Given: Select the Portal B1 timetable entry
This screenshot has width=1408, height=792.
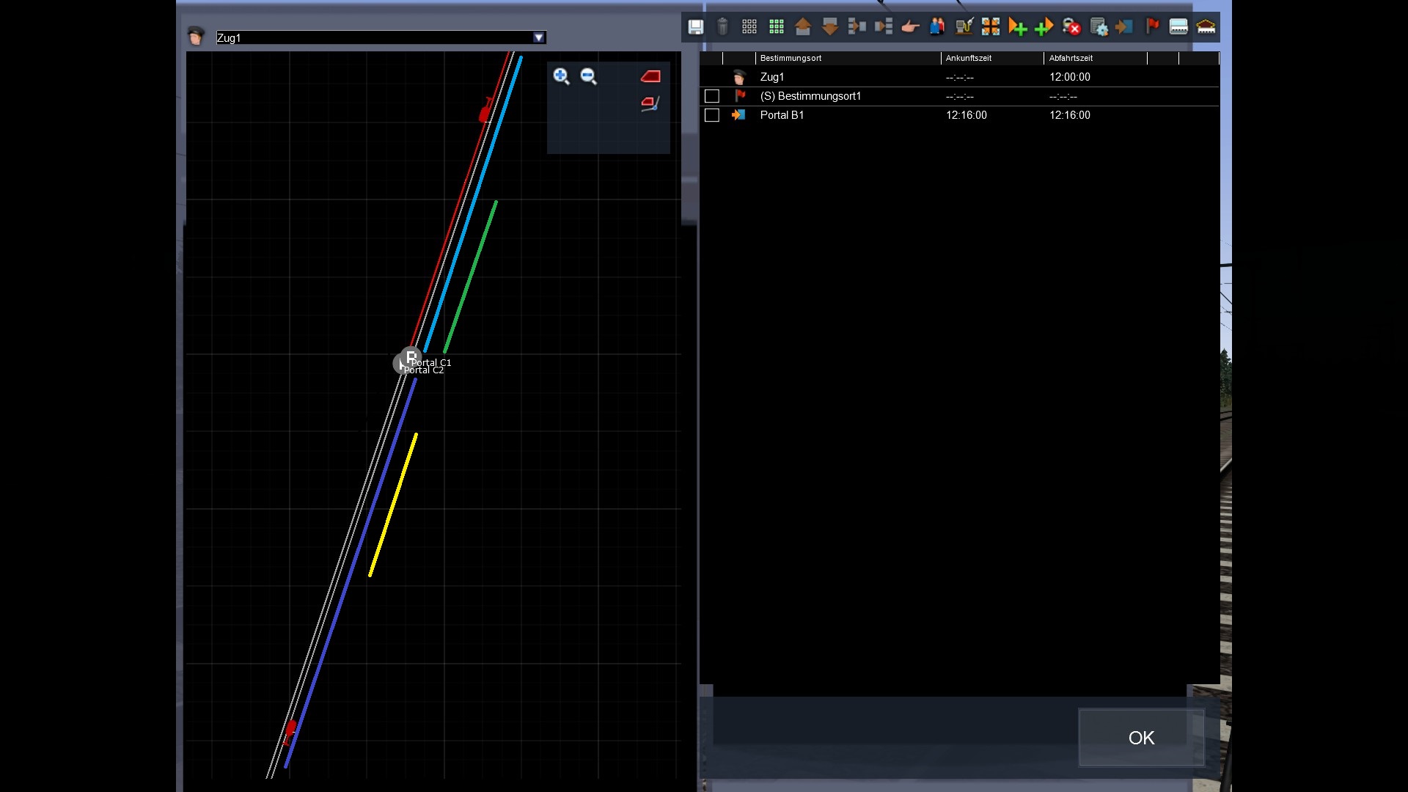Looking at the screenshot, I should pyautogui.click(x=782, y=115).
